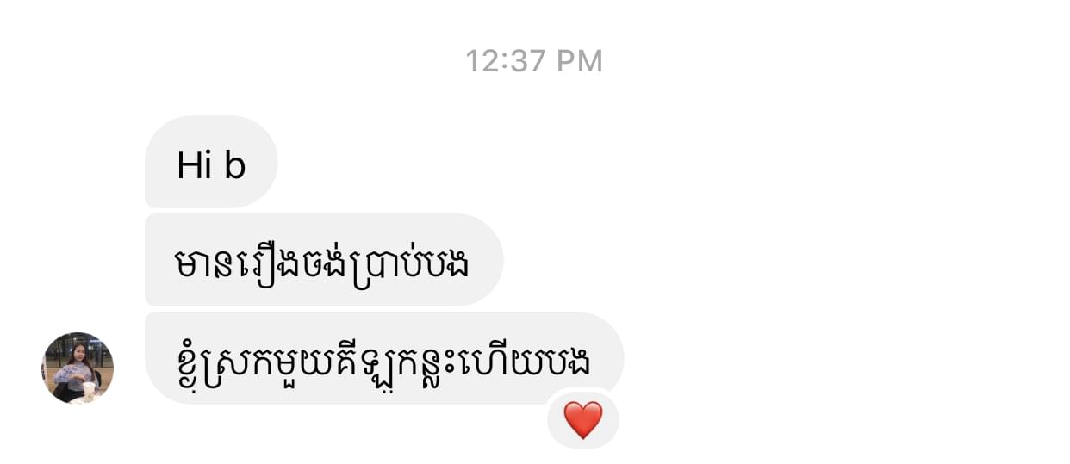Image resolution: width=1070 pixels, height=464 pixels.
Task: Click "ខ្ញុំ" at start of third message
Action: pyautogui.click(x=190, y=362)
